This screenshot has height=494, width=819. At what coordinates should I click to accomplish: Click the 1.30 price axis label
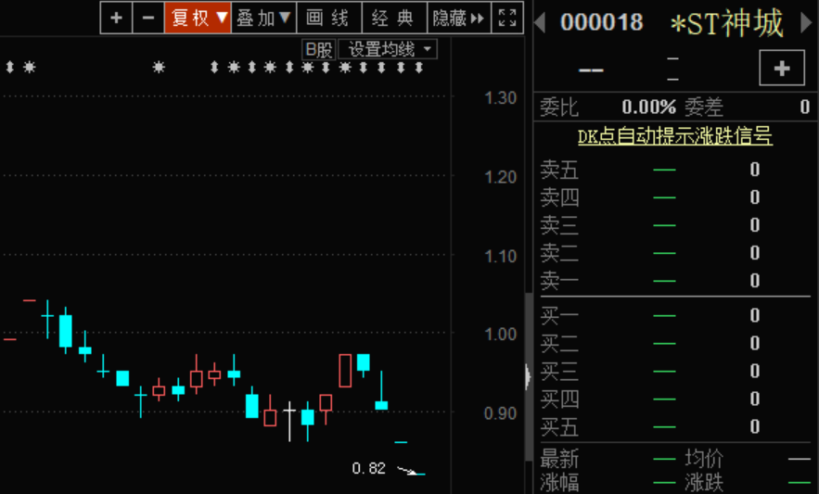click(x=500, y=98)
